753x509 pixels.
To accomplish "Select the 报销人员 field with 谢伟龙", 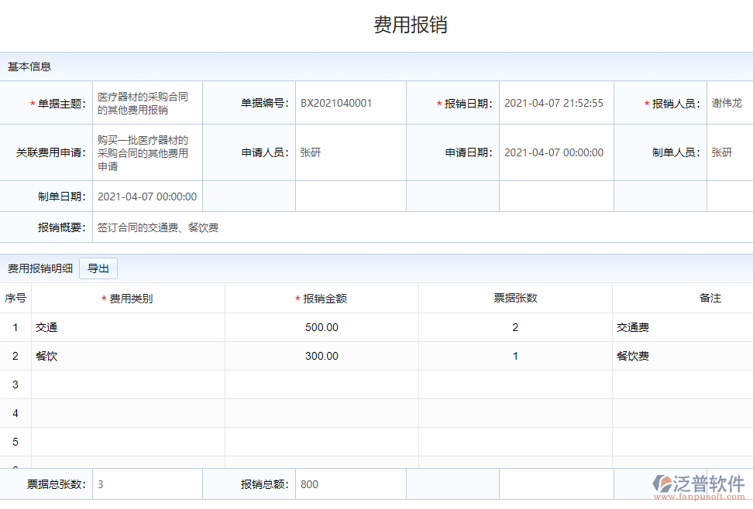I will coord(728,103).
